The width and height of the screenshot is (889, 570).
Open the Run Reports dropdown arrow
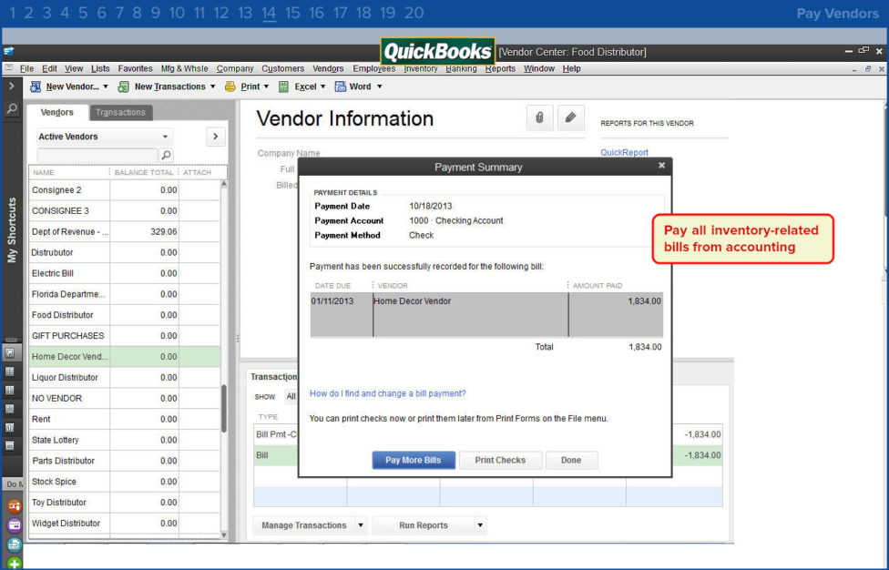pyautogui.click(x=480, y=525)
